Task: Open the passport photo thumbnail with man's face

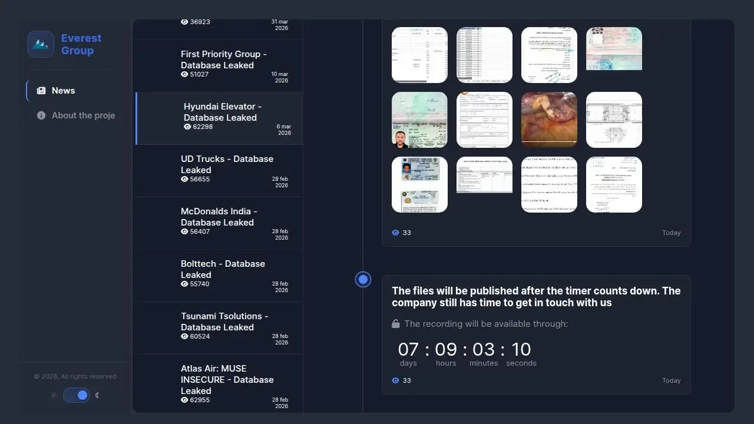Action: (x=419, y=120)
